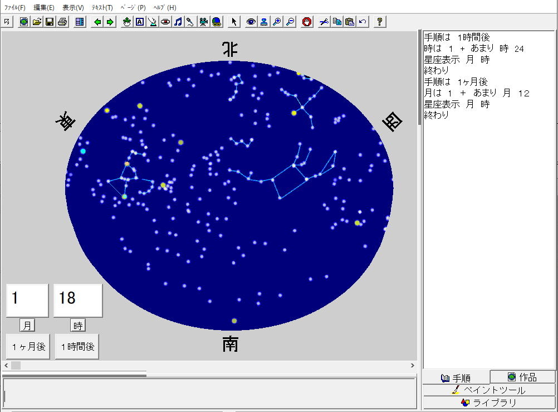Open the ファイル(F) menu
Image resolution: width=558 pixels, height=412 pixels.
[x=15, y=8]
